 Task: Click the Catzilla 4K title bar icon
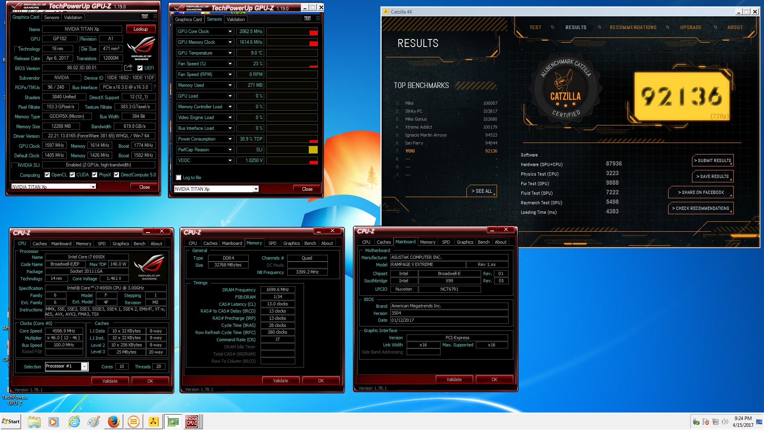[386, 12]
